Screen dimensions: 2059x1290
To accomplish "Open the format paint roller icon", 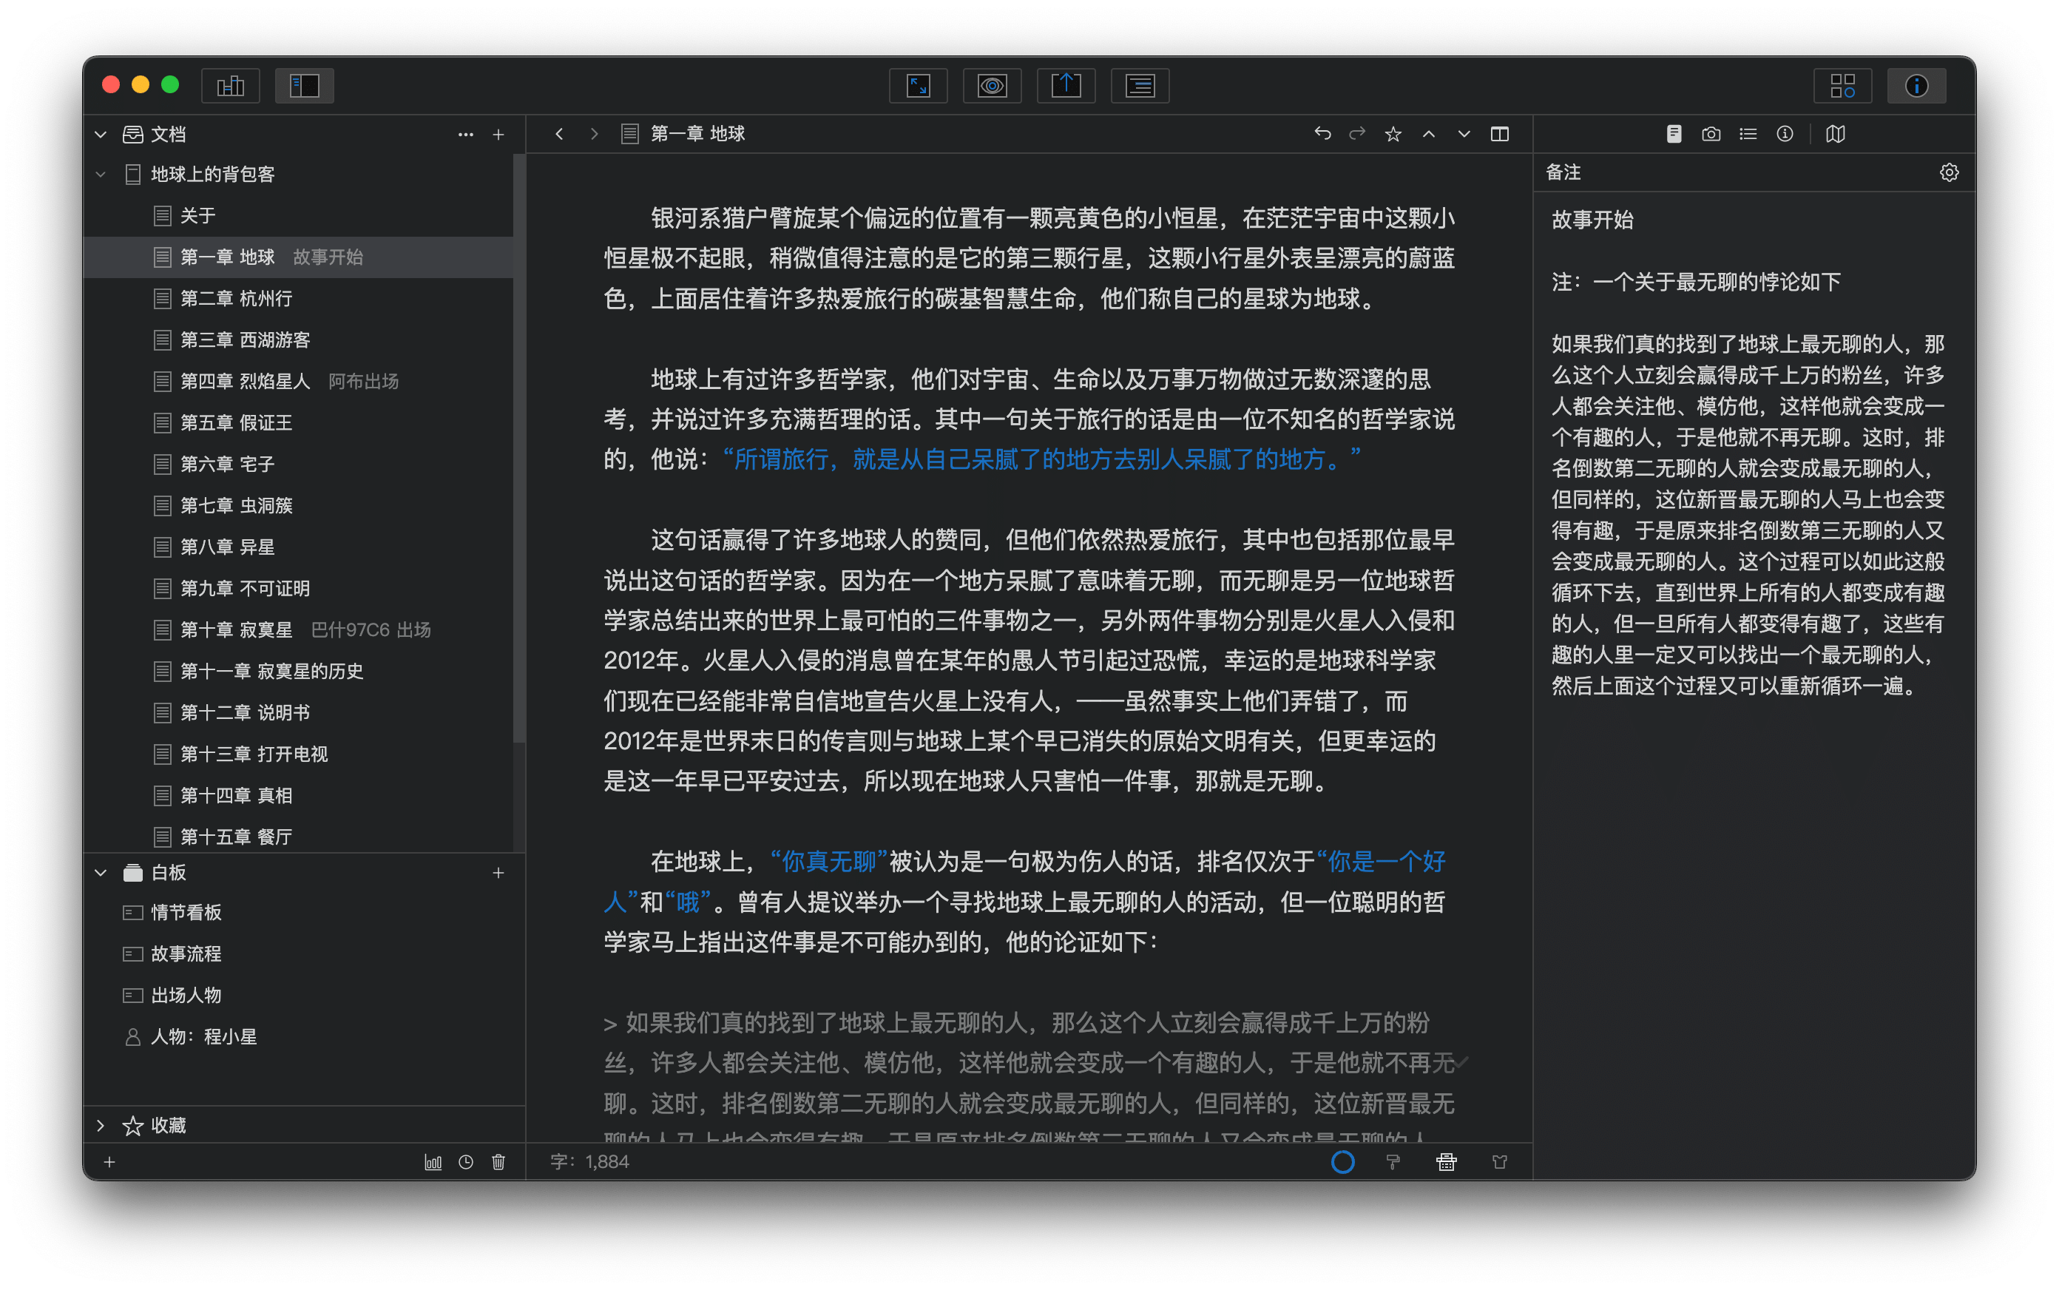I will click(1393, 1161).
